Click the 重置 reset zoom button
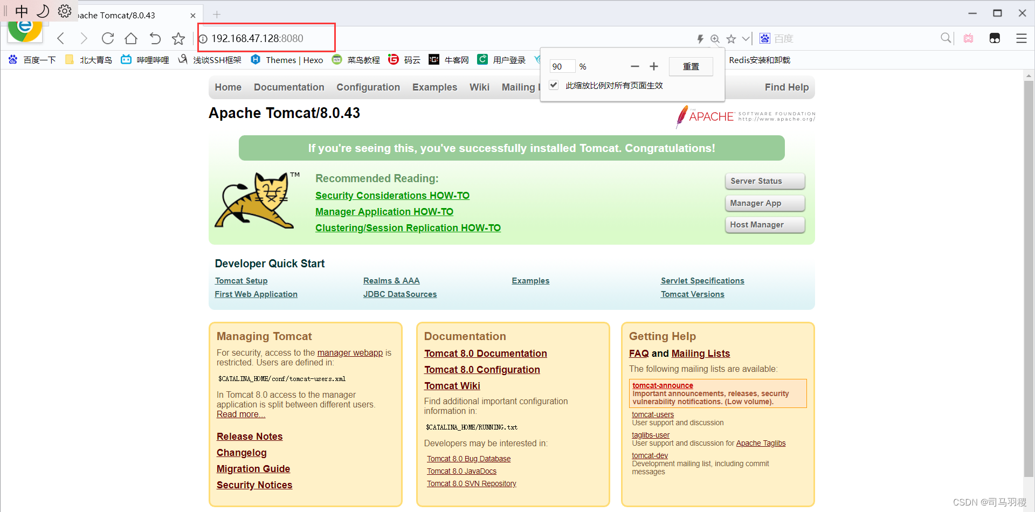Viewport: 1035px width, 512px height. coord(691,66)
